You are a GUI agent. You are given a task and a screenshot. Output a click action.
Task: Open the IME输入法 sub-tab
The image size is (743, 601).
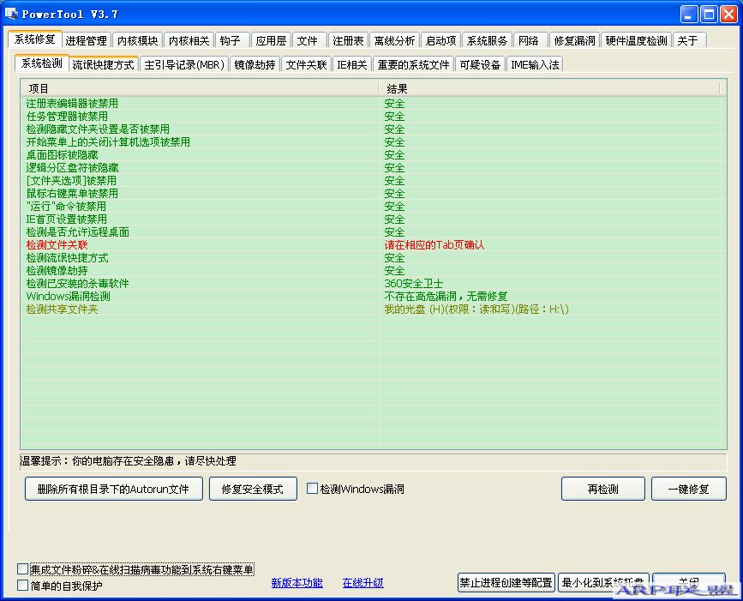(534, 63)
